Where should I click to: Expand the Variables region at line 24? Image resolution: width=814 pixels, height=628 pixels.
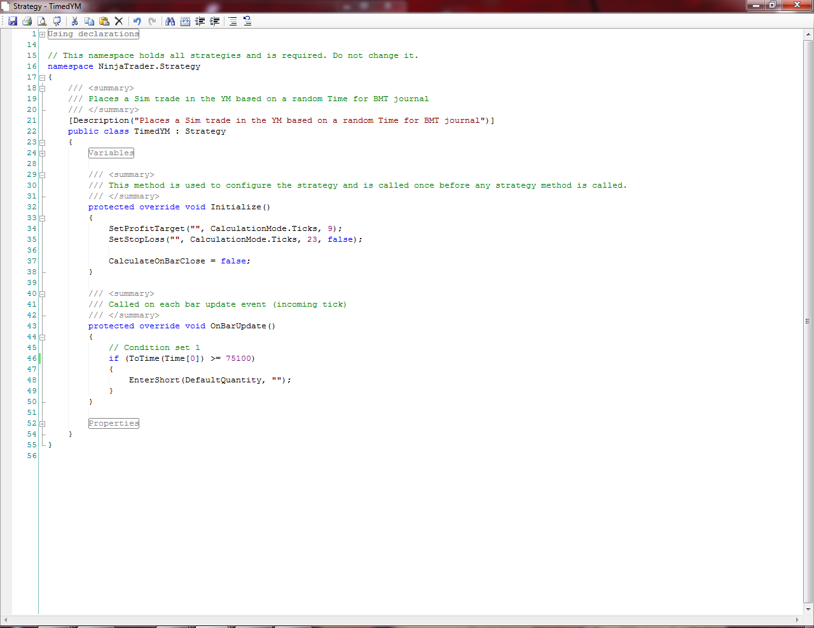click(x=43, y=153)
